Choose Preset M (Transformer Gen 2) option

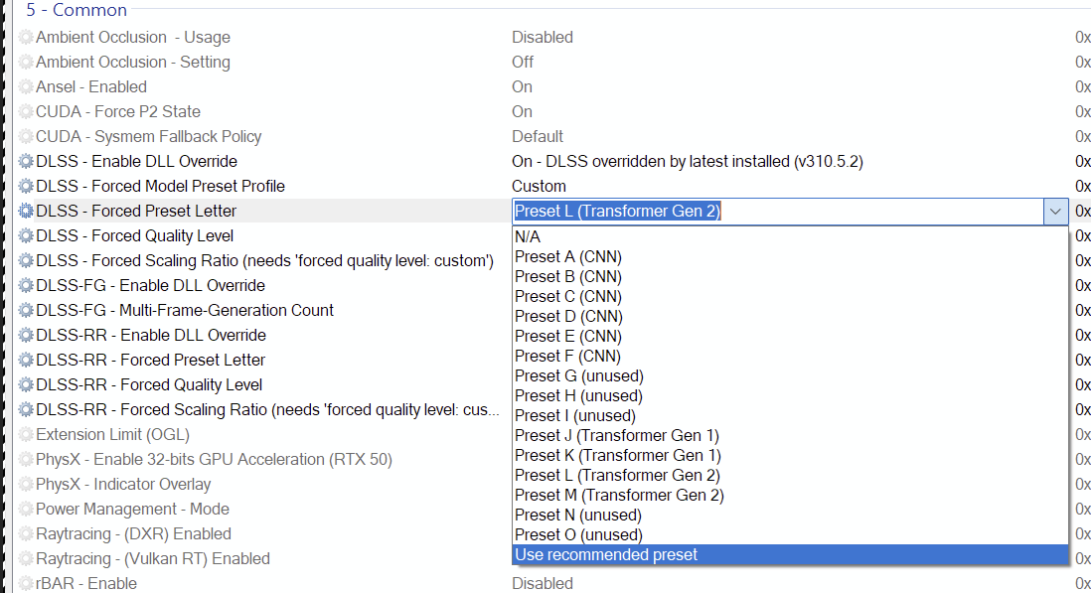(x=619, y=495)
